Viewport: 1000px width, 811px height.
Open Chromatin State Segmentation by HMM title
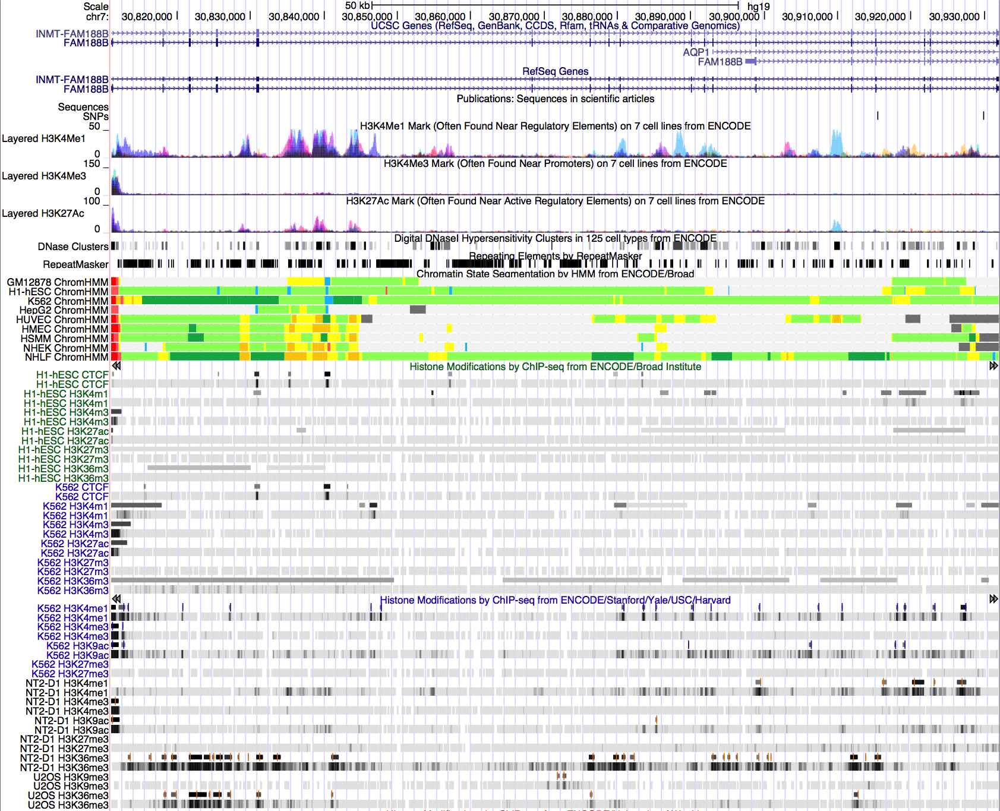[555, 274]
